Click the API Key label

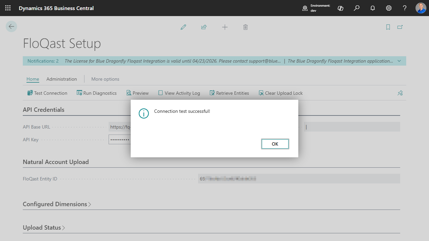pyautogui.click(x=30, y=140)
